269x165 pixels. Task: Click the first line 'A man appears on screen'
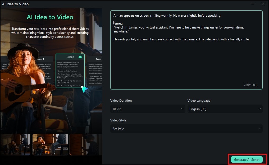coord(167,16)
